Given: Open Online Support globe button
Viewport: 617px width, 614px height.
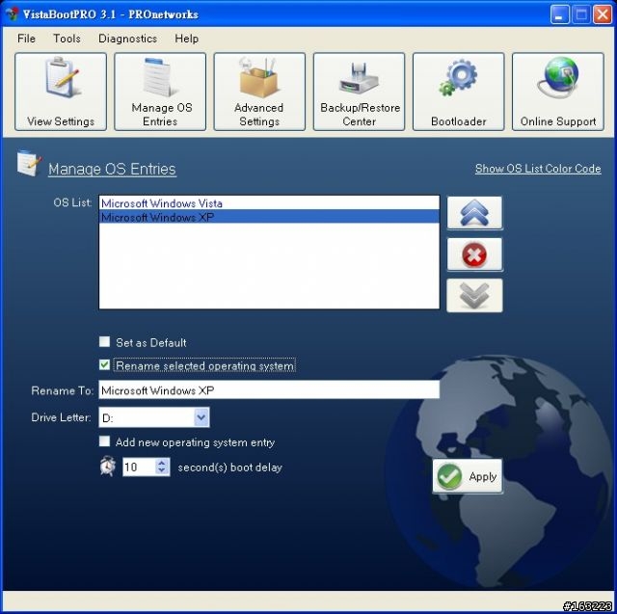Looking at the screenshot, I should pyautogui.click(x=558, y=92).
